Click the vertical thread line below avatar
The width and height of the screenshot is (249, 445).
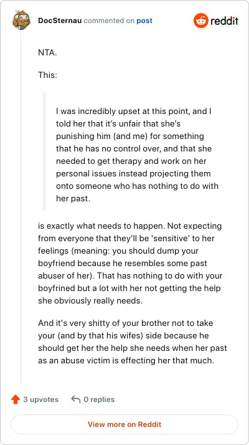(21, 207)
